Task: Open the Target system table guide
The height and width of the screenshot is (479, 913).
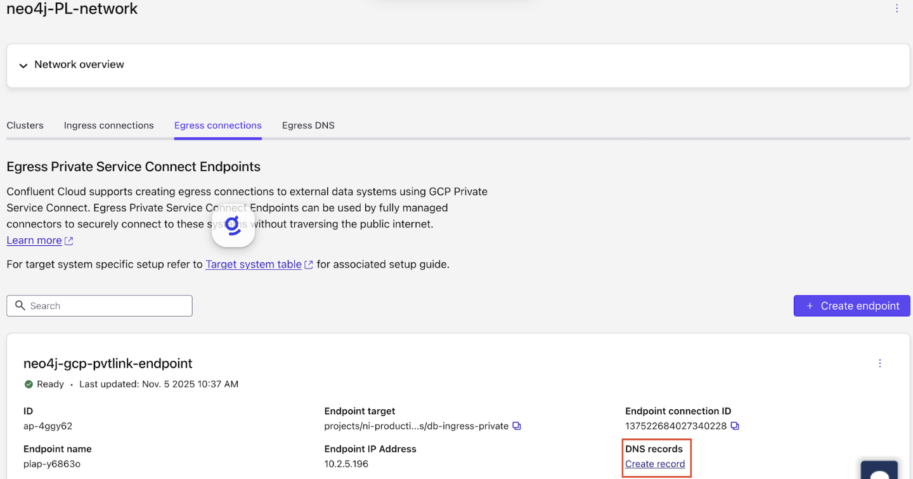Action: [x=253, y=264]
